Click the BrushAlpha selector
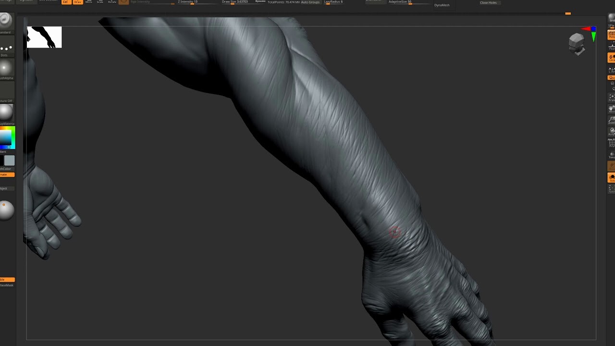The height and width of the screenshot is (346, 615). click(x=6, y=67)
